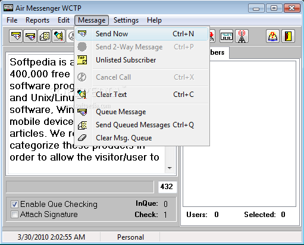Click the message length progress bar
Viewport: 304px width, 245px height.
click(80, 187)
